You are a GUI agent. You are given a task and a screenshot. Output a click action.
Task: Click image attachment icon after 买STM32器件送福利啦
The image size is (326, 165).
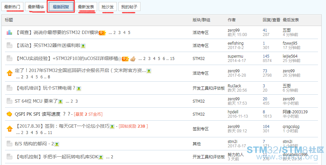(83, 46)
